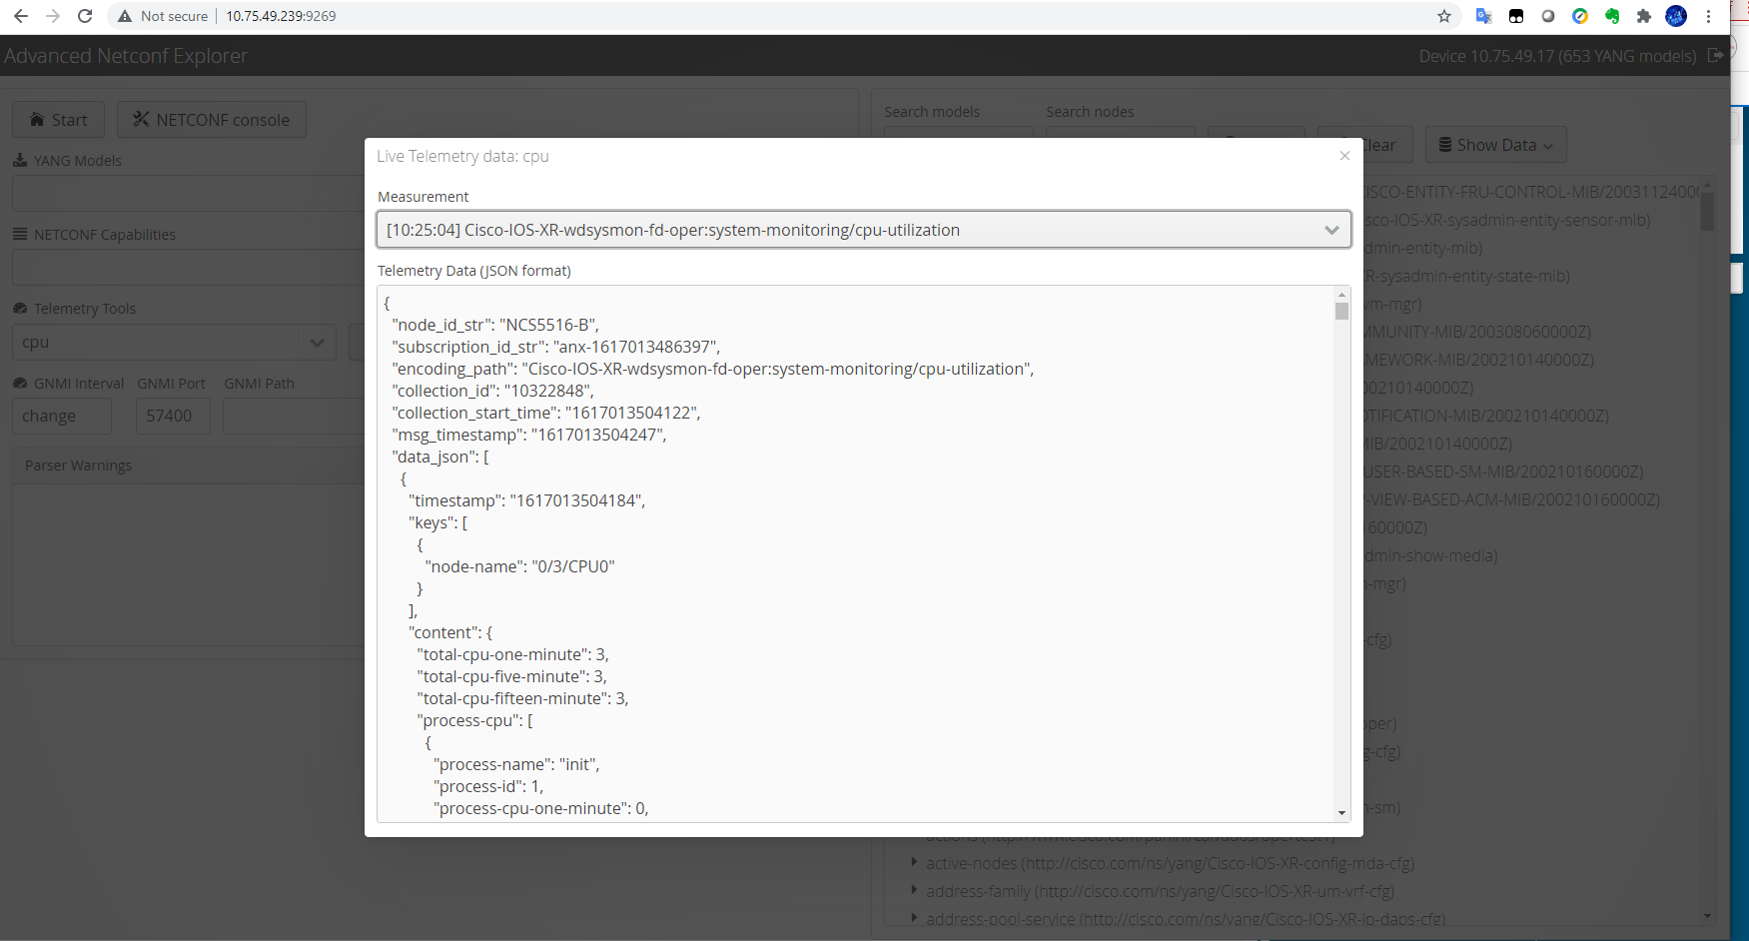Click the GNMI Interval field

coord(61,416)
